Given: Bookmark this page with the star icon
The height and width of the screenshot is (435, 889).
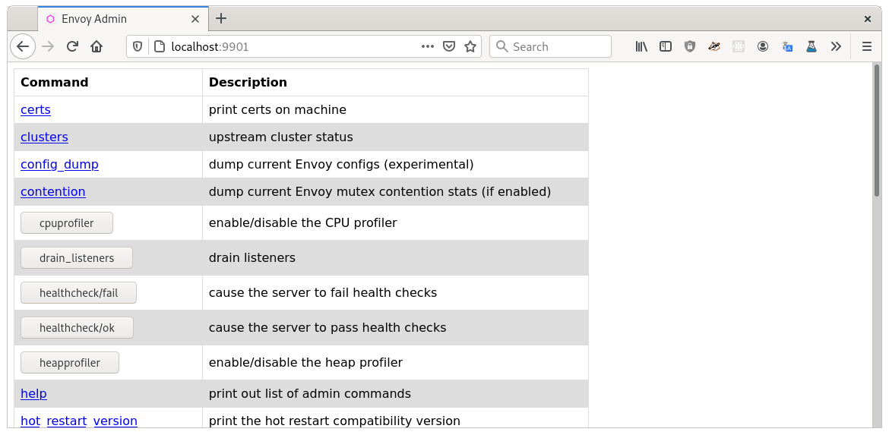Looking at the screenshot, I should 470,46.
